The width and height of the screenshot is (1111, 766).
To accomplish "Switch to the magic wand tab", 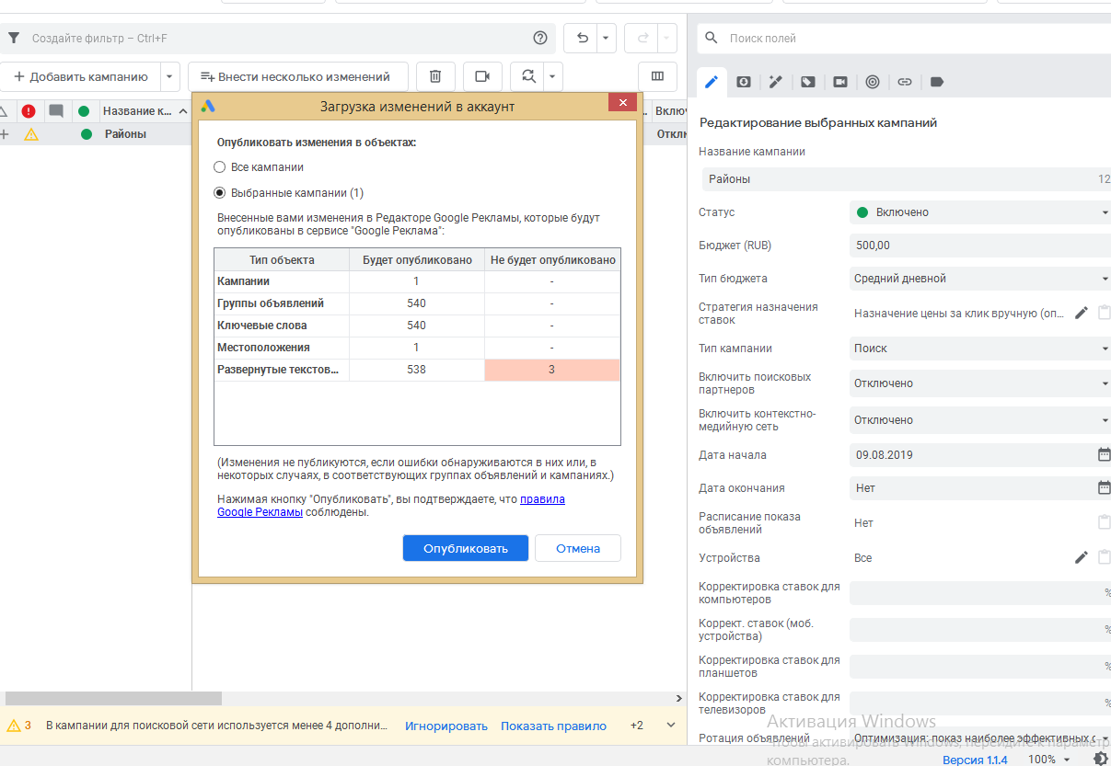I will point(776,82).
